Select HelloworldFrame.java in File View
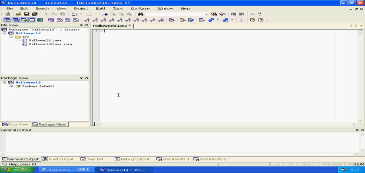The image size is (365, 173). coord(50,44)
